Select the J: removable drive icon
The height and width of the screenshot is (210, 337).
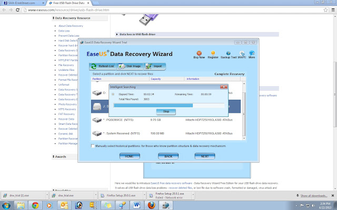tap(97, 106)
